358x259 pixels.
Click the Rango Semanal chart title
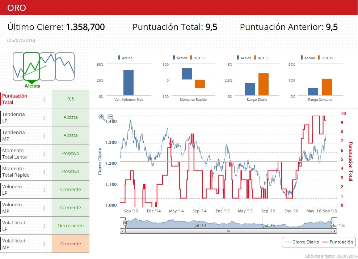(x=320, y=100)
